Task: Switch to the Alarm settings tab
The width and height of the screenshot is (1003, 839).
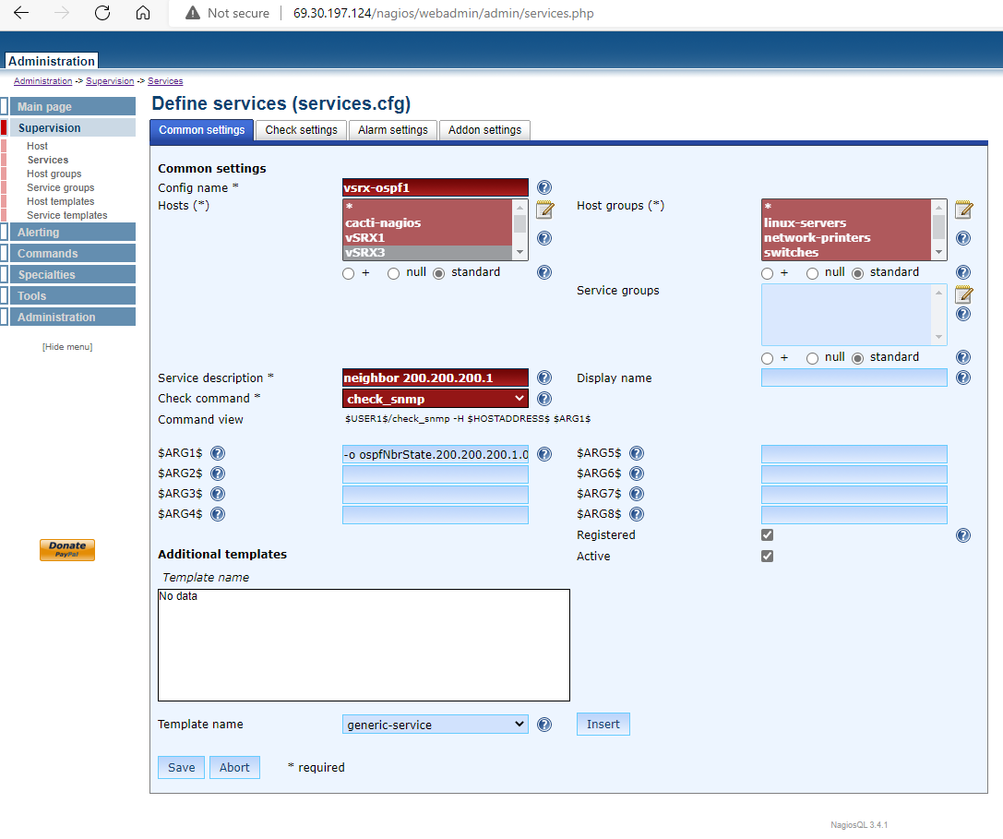Action: (393, 130)
